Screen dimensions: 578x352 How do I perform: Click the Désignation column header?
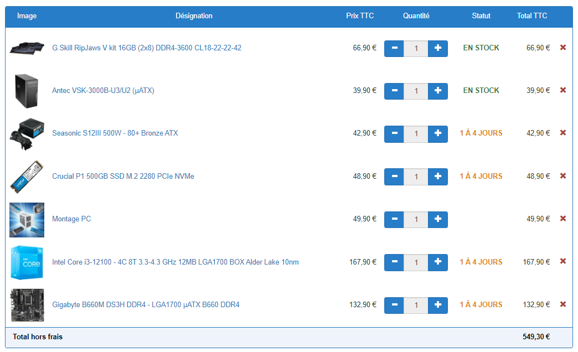pyautogui.click(x=194, y=16)
